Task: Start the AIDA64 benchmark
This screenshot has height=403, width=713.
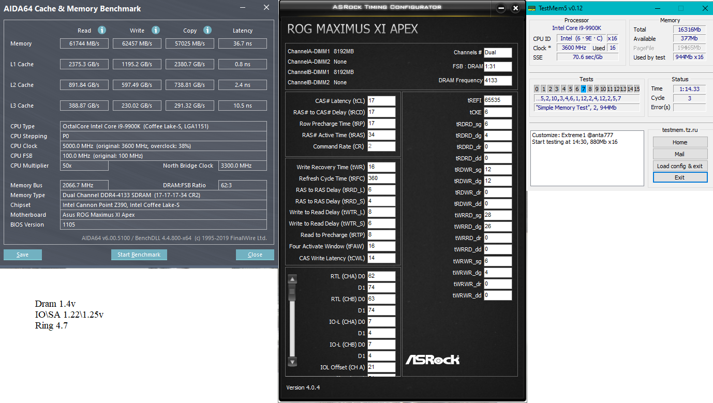Action: tap(139, 255)
